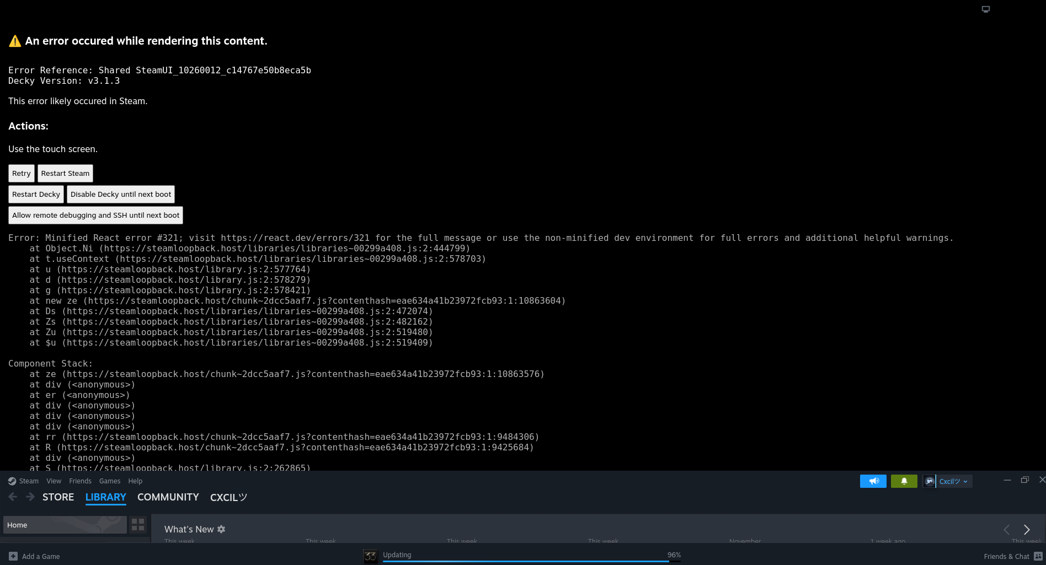
Task: Minimize the Steam window
Action: (1007, 480)
